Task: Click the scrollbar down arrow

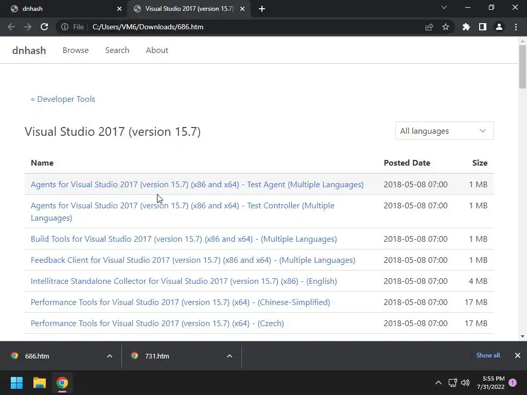Action: click(x=522, y=336)
